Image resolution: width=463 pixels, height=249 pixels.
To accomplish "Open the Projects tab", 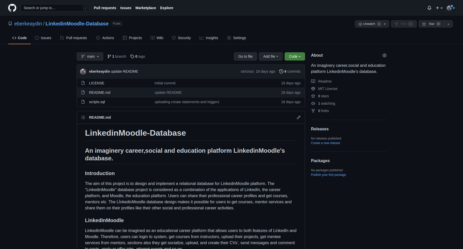I will [132, 38].
